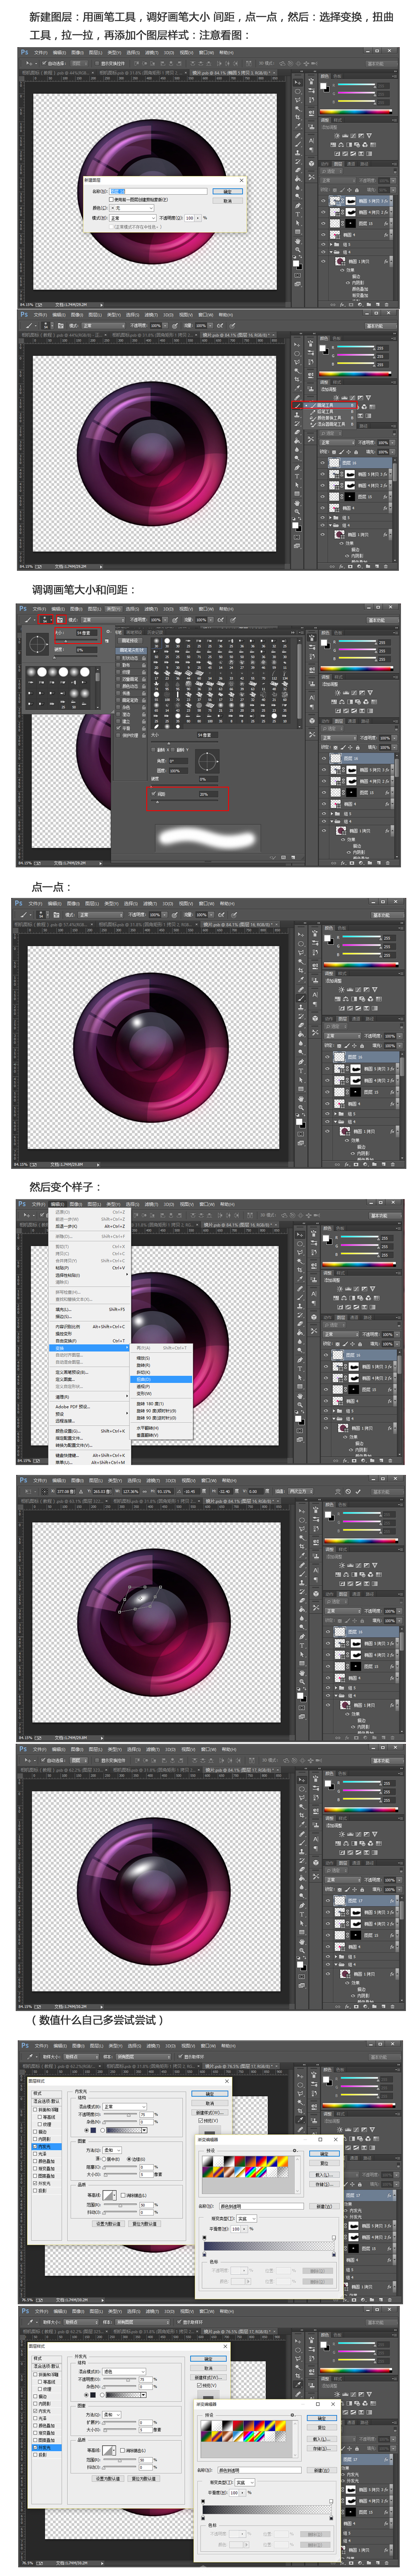Open 滤镜 menu in the New Layer dialog screenshot

[151, 53]
